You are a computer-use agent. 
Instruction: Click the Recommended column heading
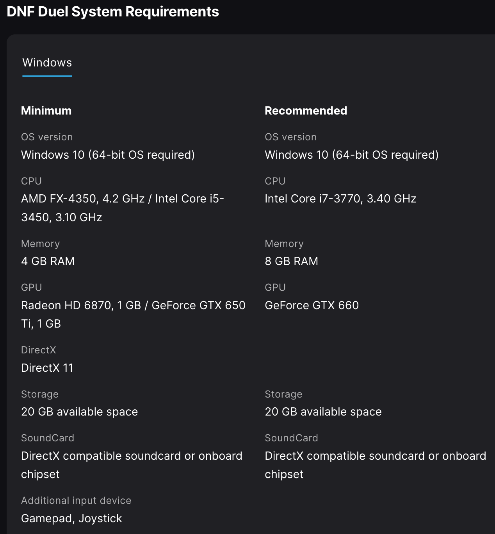(x=306, y=111)
